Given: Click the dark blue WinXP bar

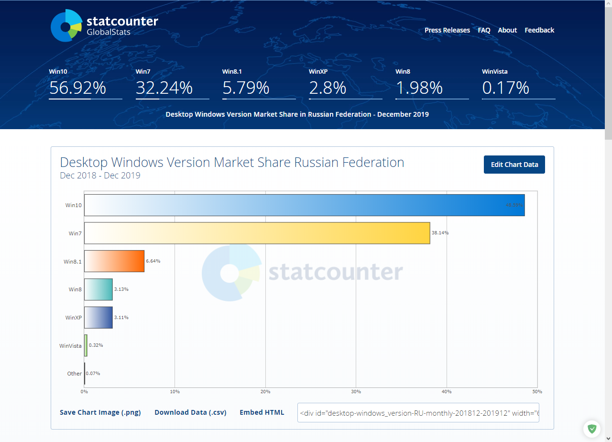Looking at the screenshot, I should [x=98, y=318].
